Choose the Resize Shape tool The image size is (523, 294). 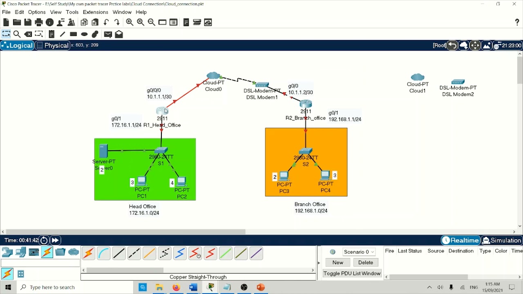39,34
